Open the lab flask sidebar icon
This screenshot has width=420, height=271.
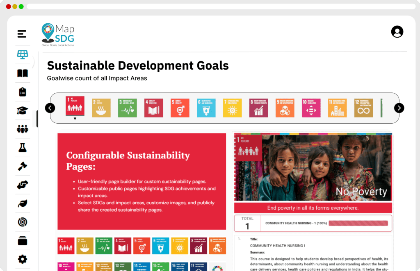click(23, 148)
